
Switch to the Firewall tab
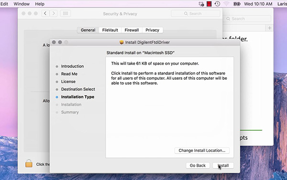point(132,30)
